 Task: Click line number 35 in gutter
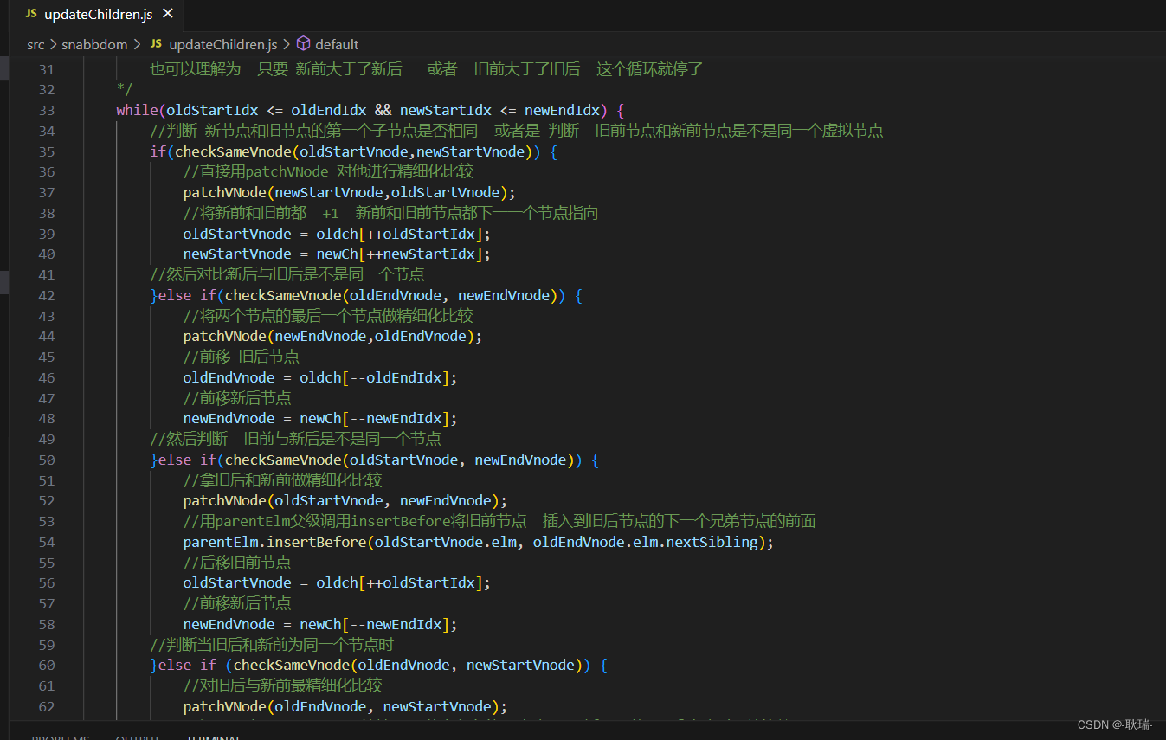pyautogui.click(x=47, y=151)
